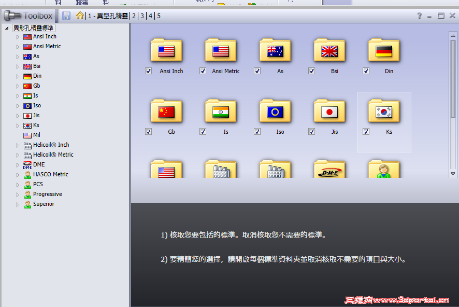
Task: Select the Mil flag icon in tree
Action: click(27, 135)
